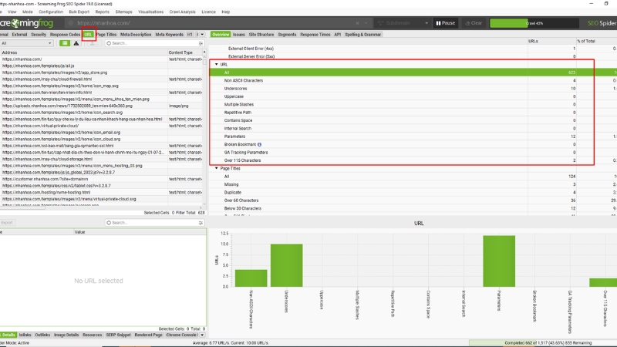This screenshot has height=347, width=617.
Task: Open the Subdomain crawl mode dropdown
Action: pos(402,23)
